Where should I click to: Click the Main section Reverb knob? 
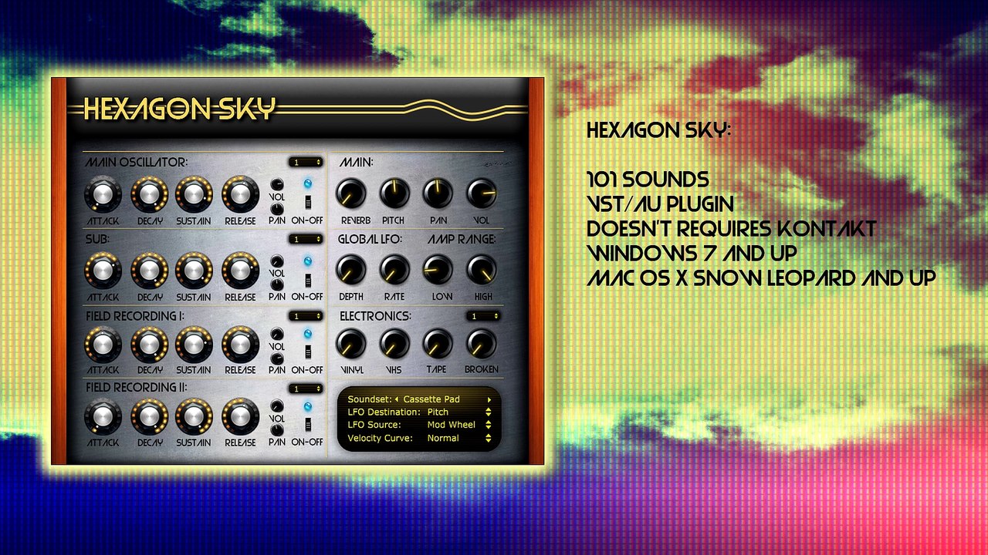tap(351, 193)
